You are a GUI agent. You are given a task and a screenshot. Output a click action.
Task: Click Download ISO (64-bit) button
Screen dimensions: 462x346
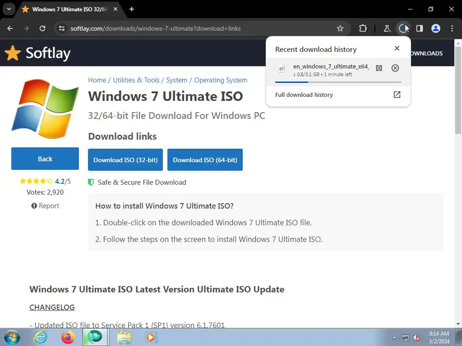[x=205, y=160]
